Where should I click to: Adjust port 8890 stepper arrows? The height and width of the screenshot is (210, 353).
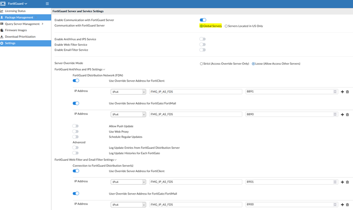point(335,114)
